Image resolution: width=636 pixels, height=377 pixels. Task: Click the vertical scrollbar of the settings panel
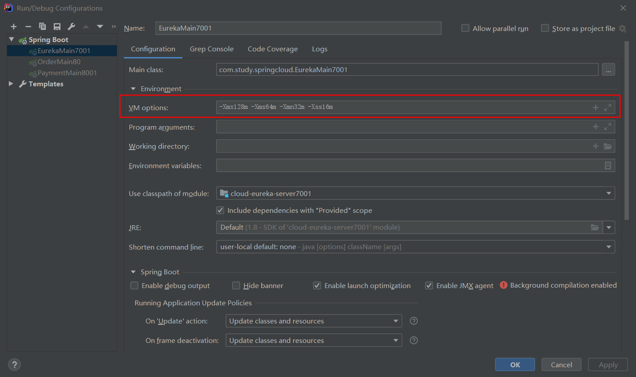[x=626, y=131]
